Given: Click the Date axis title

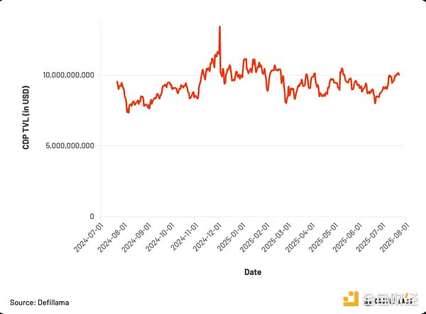Looking at the screenshot, I should coord(252,271).
